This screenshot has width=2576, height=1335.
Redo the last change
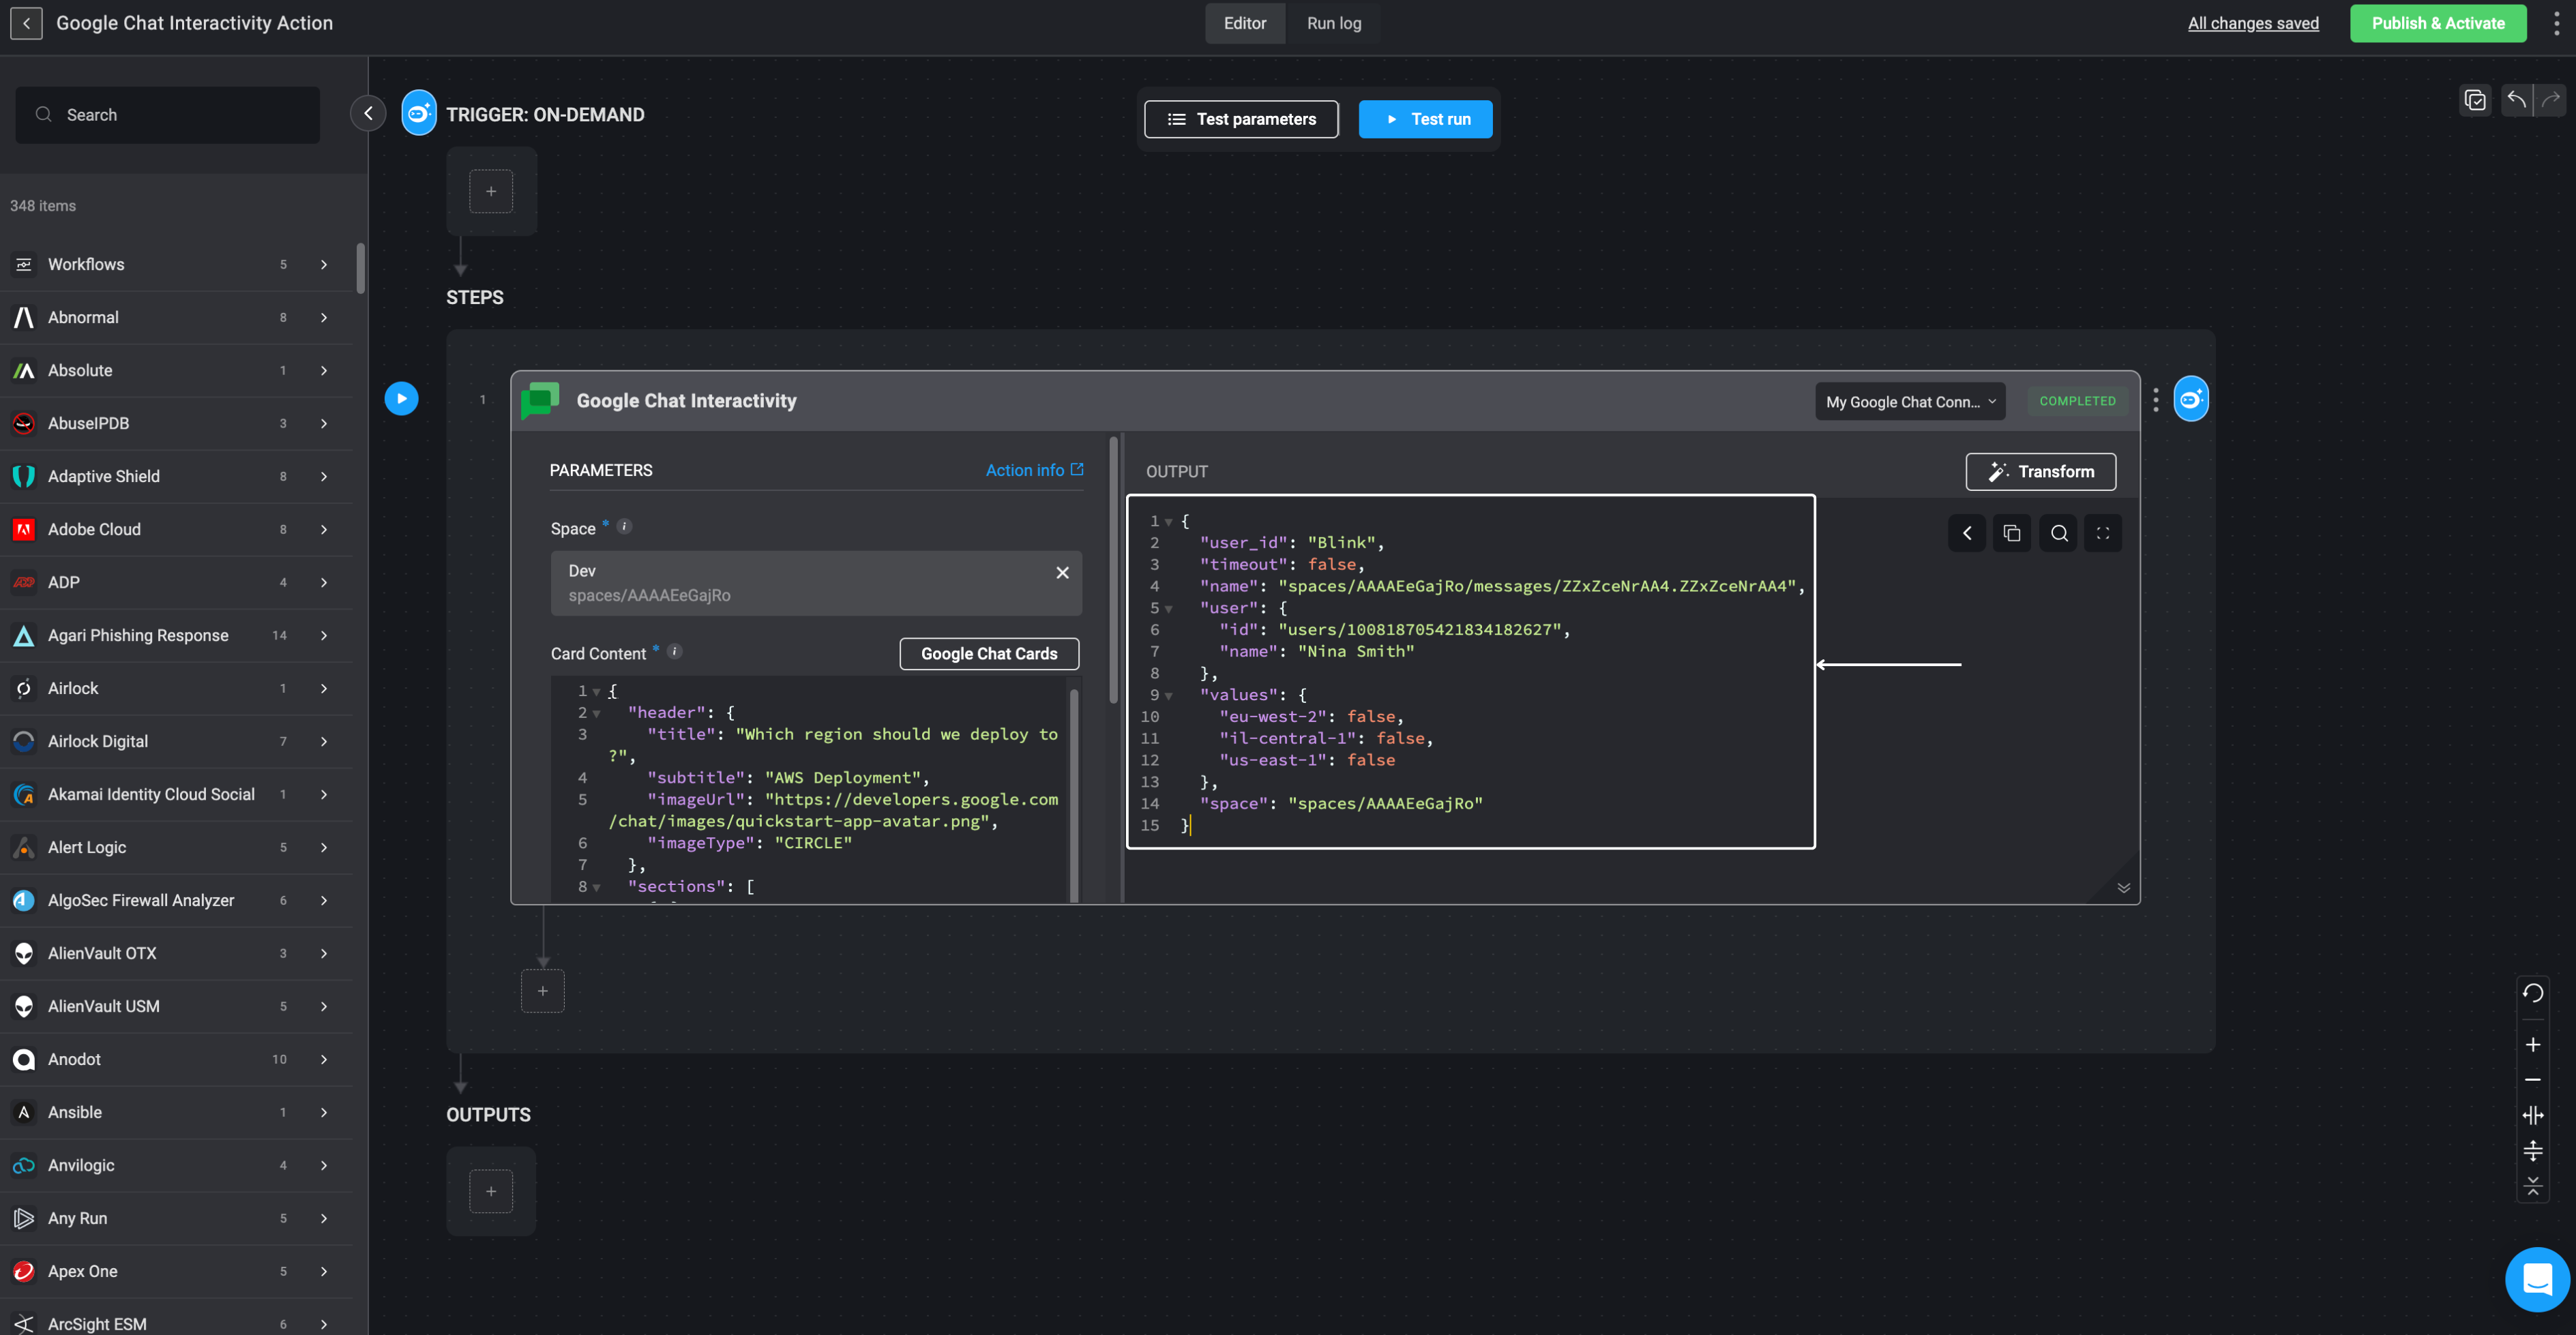(2550, 100)
